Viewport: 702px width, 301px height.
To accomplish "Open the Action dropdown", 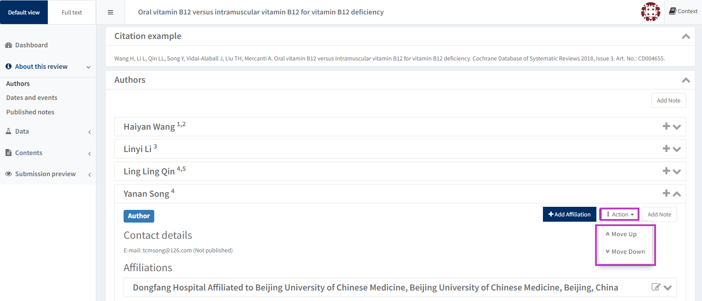I will pos(620,214).
